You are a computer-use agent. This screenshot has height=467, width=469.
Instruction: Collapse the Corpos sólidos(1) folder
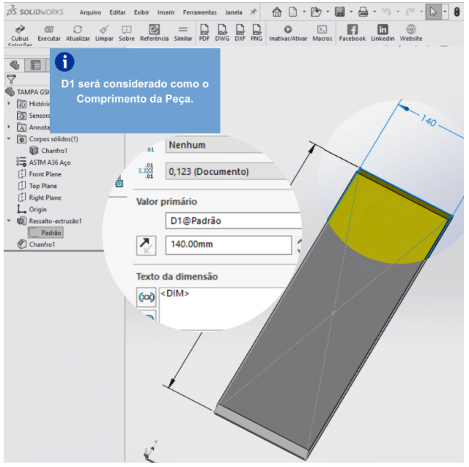pos(9,139)
